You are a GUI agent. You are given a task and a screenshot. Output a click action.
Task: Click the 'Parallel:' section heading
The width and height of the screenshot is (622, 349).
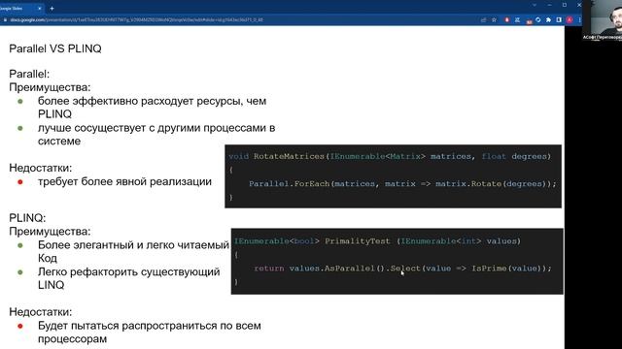coord(29,74)
